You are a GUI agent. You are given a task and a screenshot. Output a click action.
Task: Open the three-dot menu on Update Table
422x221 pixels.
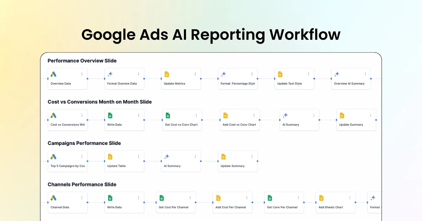[139, 156]
